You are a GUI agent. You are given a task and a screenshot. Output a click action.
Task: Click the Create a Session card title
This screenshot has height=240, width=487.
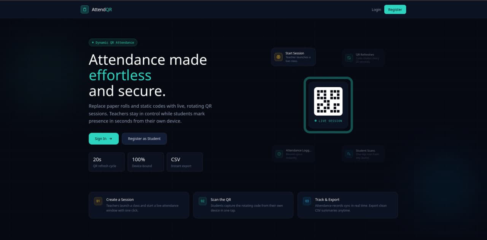pyautogui.click(x=120, y=199)
